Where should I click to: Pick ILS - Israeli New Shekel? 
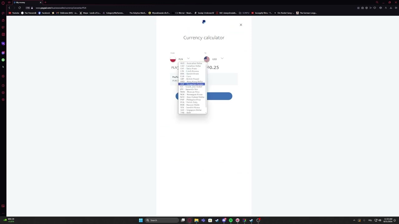(x=191, y=87)
